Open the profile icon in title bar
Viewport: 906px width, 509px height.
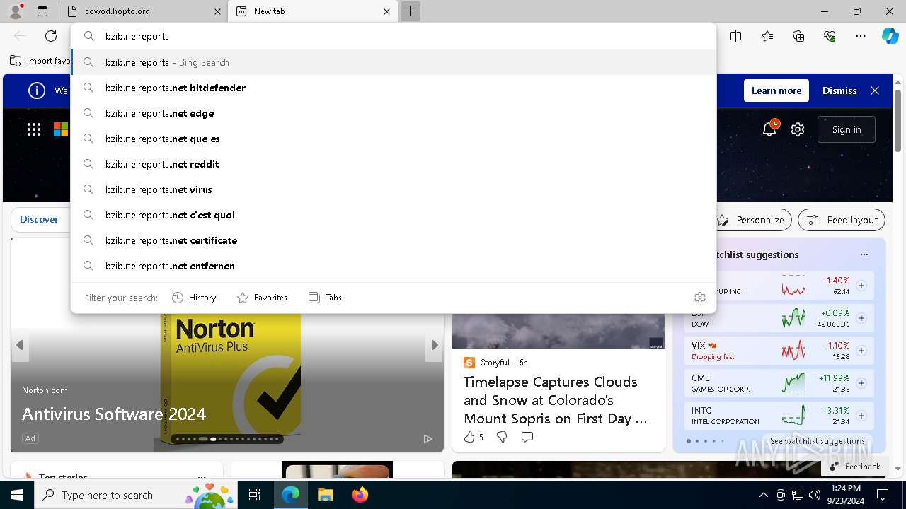coord(16,11)
